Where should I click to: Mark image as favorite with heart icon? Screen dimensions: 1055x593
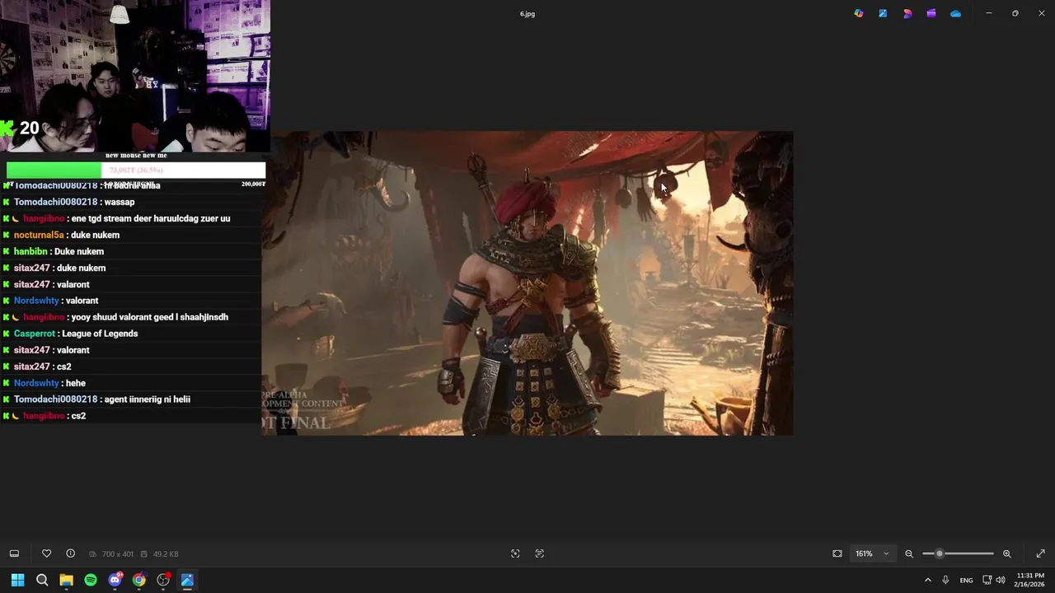[46, 553]
